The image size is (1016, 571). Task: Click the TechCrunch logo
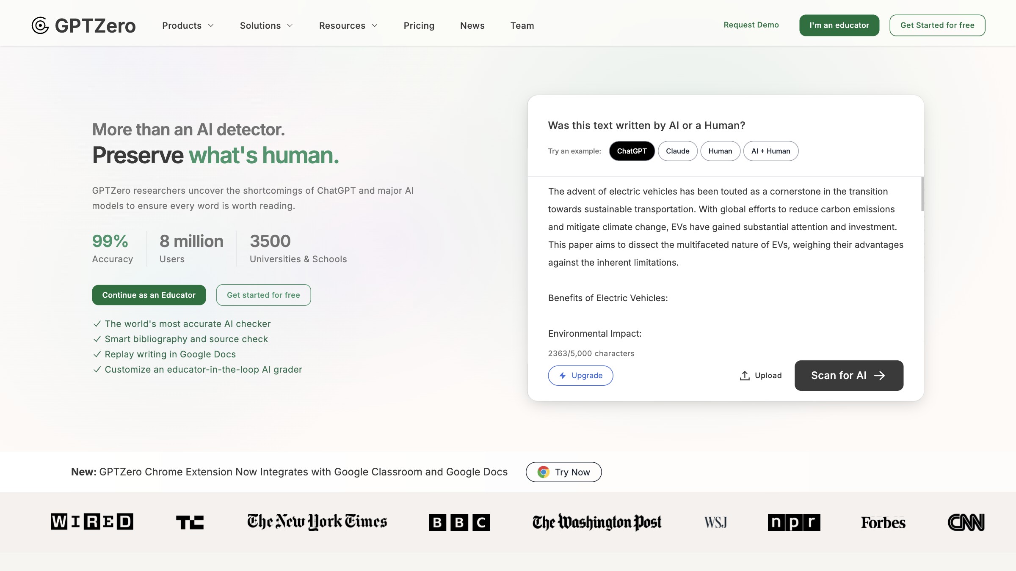[190, 522]
